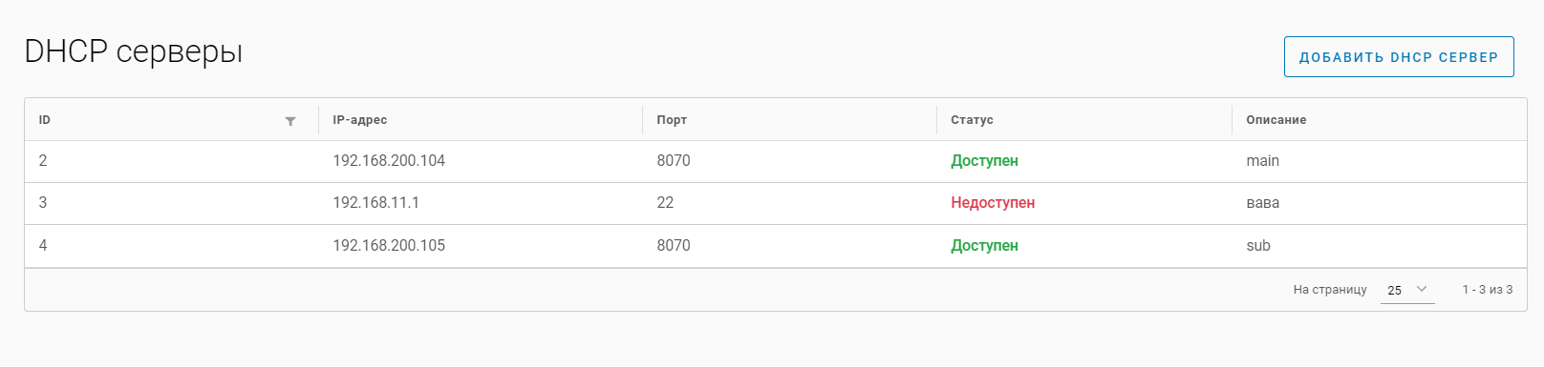Click Доступен status in the sub row

(984, 246)
